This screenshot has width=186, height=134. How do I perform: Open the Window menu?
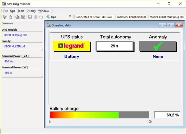pos(43,11)
